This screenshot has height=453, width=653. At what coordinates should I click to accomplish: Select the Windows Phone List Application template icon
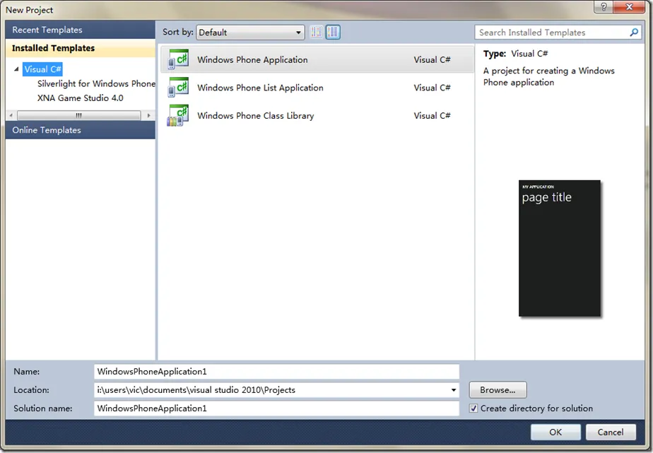pos(177,88)
